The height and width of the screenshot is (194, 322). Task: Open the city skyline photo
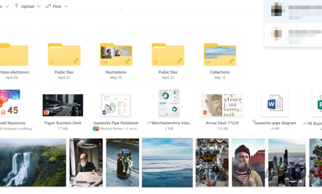(287, 162)
